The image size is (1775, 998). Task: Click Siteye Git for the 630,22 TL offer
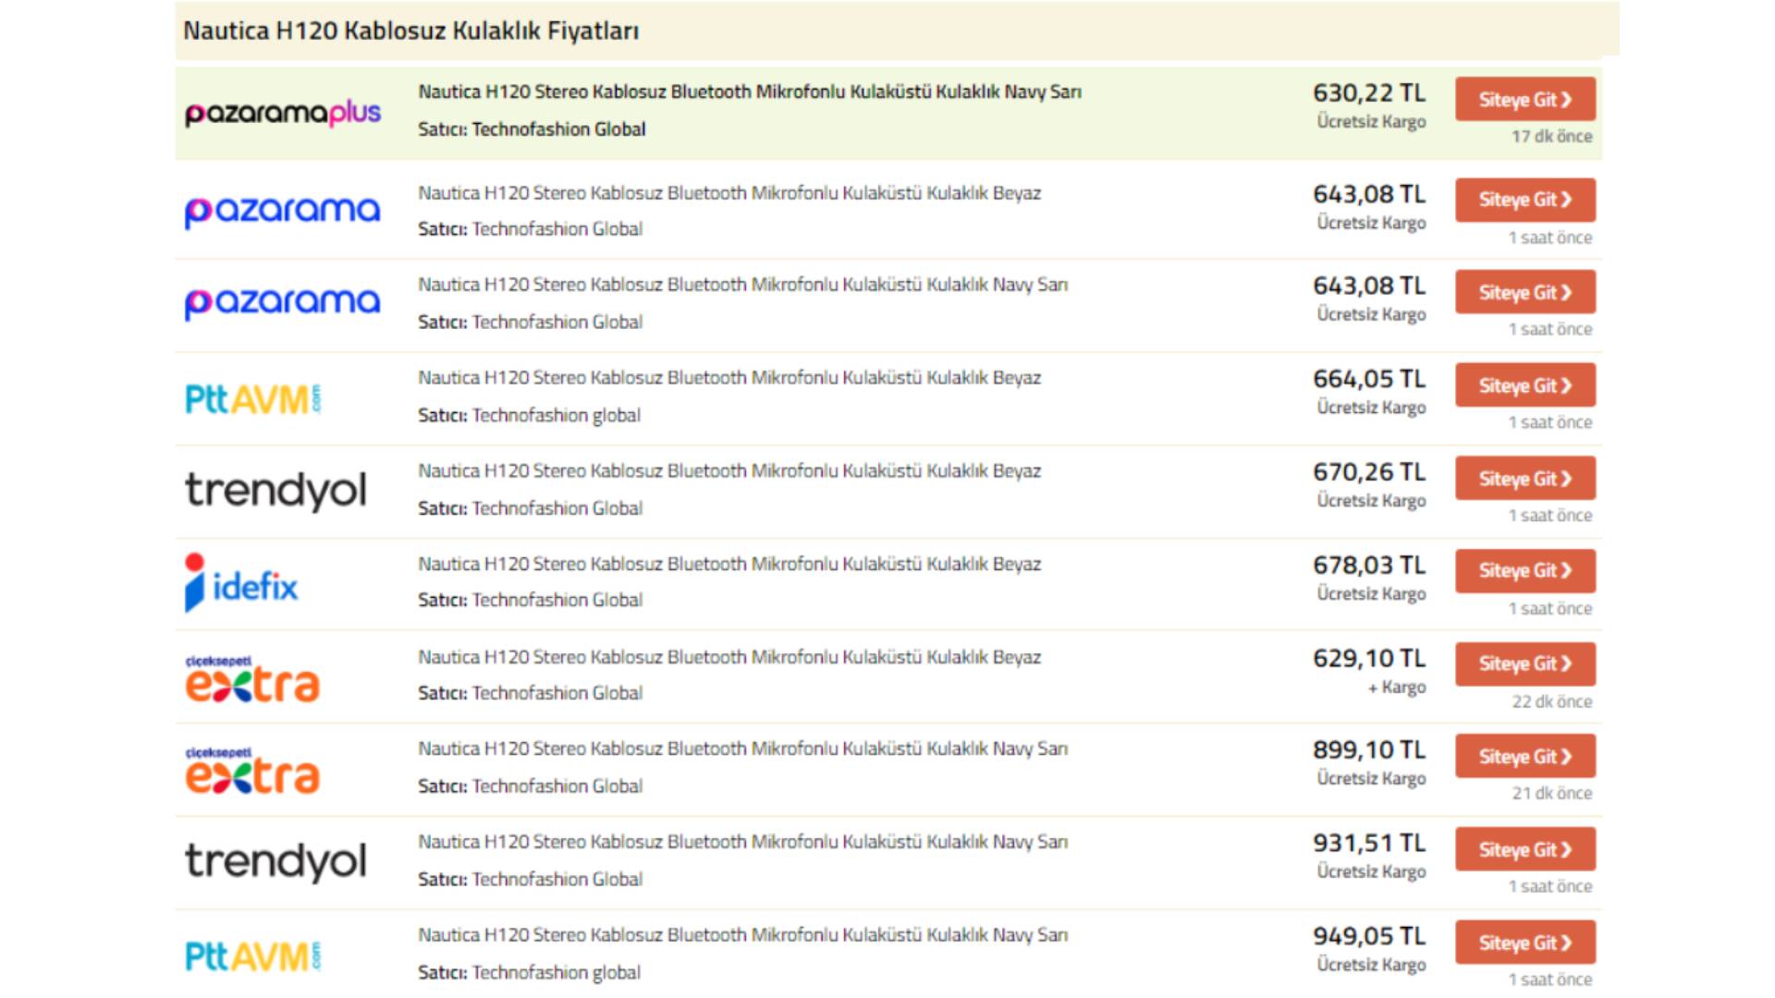point(1525,99)
